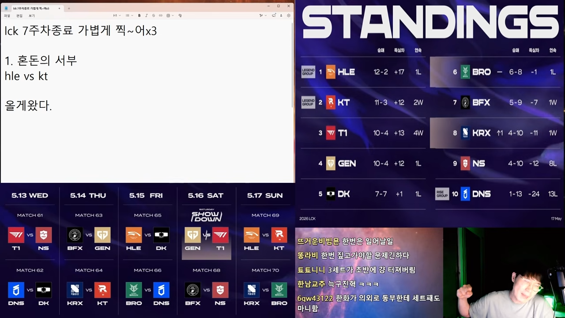Click the KT logo in Match 69
565x318 pixels.
[279, 235]
